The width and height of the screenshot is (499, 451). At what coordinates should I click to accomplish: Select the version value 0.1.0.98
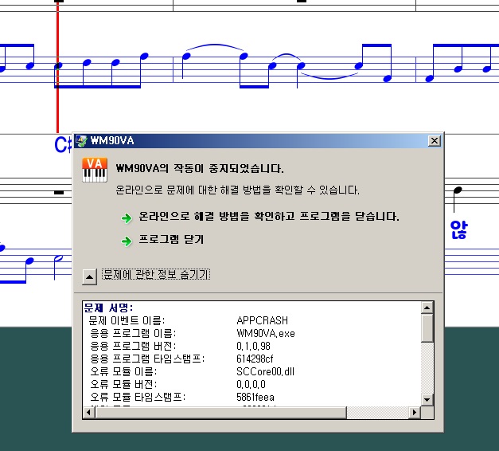click(x=253, y=346)
